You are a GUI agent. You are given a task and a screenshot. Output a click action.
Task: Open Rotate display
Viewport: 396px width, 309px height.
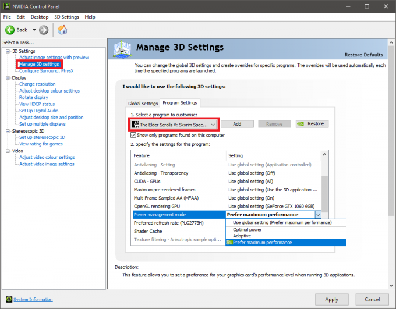34,97
